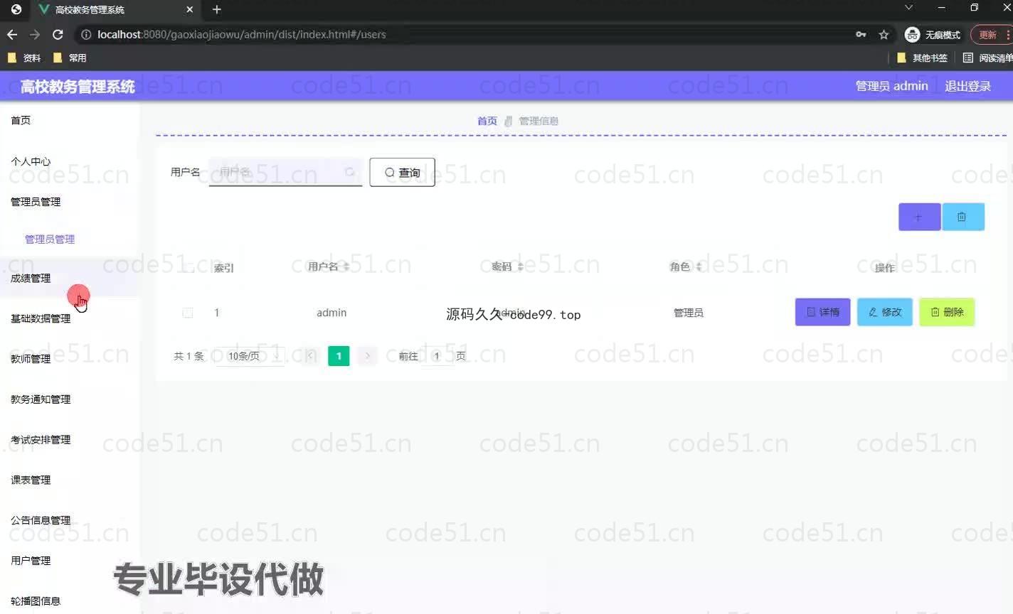Check the admin row checkbox
Viewport: 1013px width, 614px height.
point(188,313)
